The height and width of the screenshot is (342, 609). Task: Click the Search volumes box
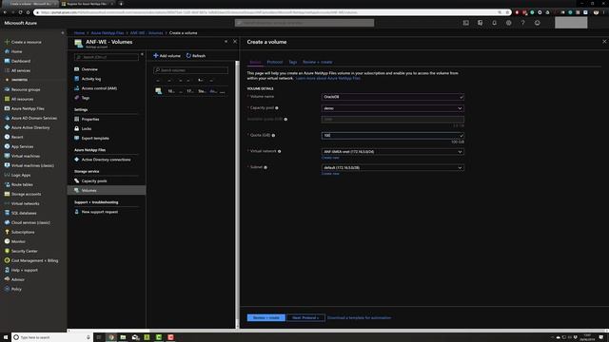point(190,70)
